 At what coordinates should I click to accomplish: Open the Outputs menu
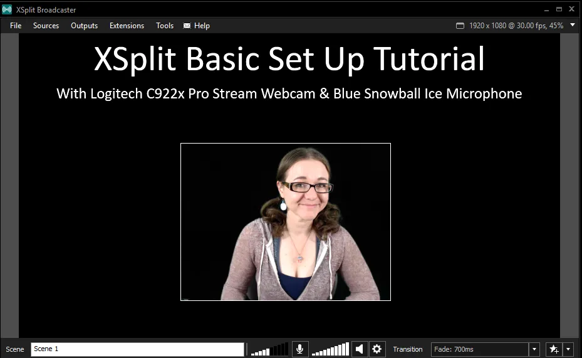coord(84,26)
